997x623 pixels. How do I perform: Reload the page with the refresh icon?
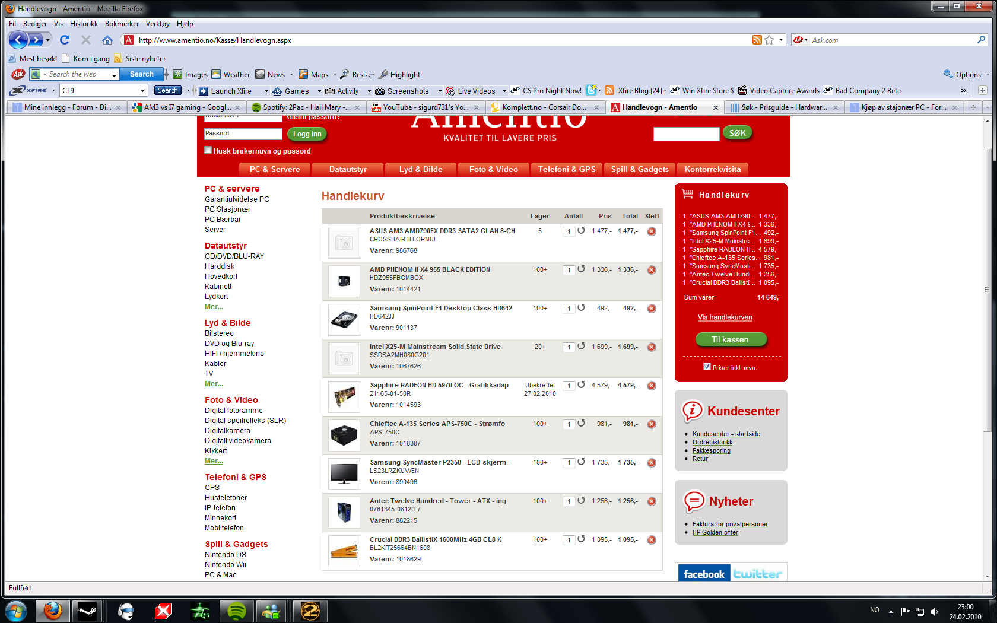pos(65,40)
